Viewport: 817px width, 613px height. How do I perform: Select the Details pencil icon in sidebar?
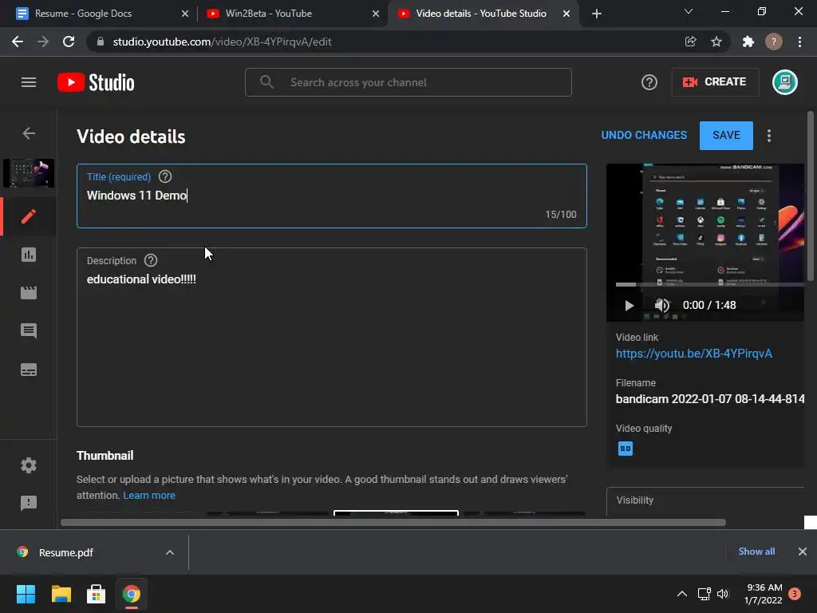click(29, 216)
